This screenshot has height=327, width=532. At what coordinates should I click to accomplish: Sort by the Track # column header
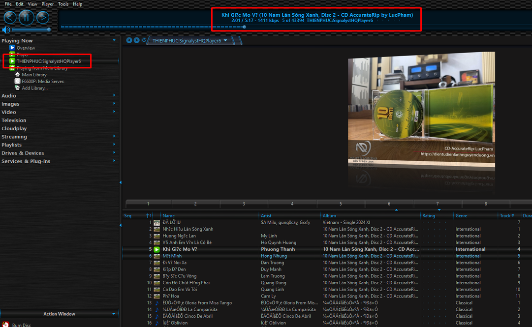506,216
